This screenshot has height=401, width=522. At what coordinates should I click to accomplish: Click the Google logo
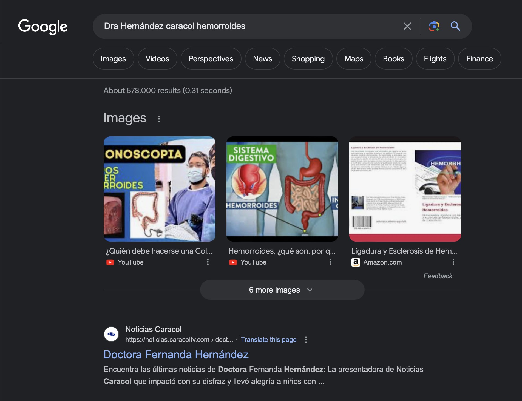pyautogui.click(x=43, y=27)
